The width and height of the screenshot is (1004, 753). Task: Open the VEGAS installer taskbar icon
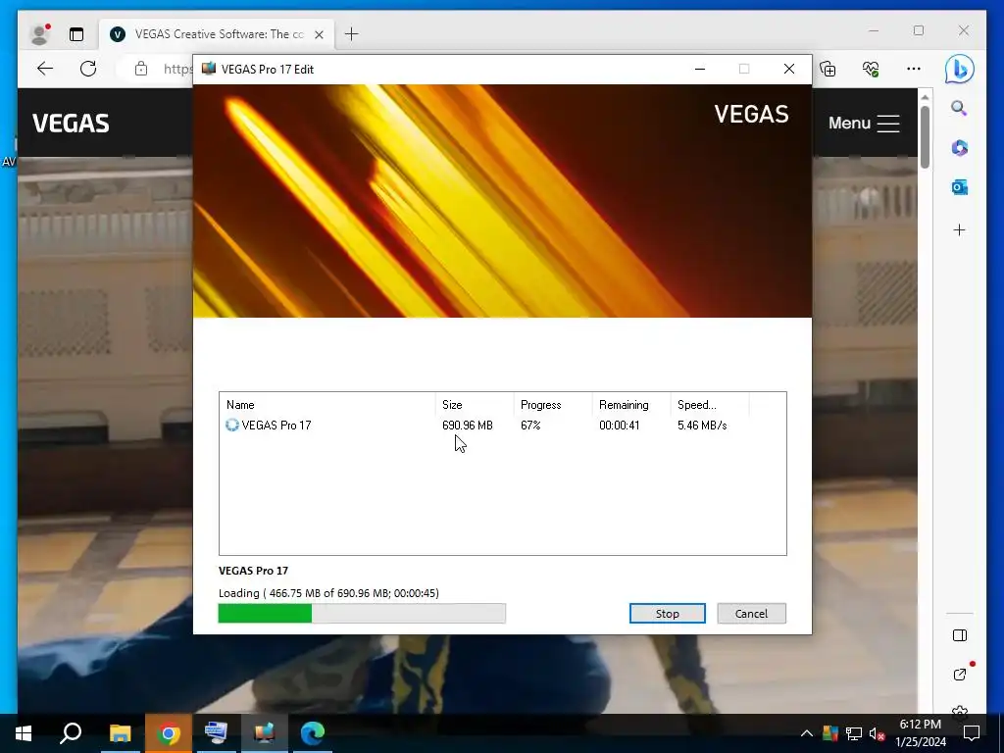pos(264,733)
